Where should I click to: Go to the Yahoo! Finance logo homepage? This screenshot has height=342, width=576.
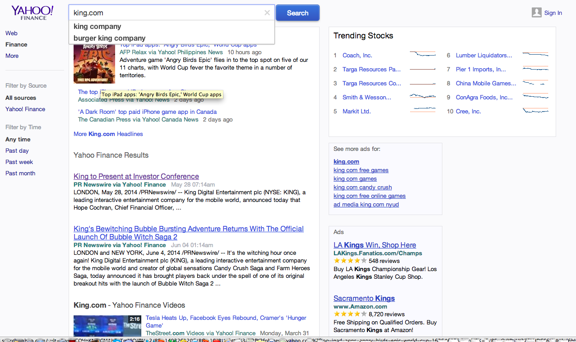33,13
